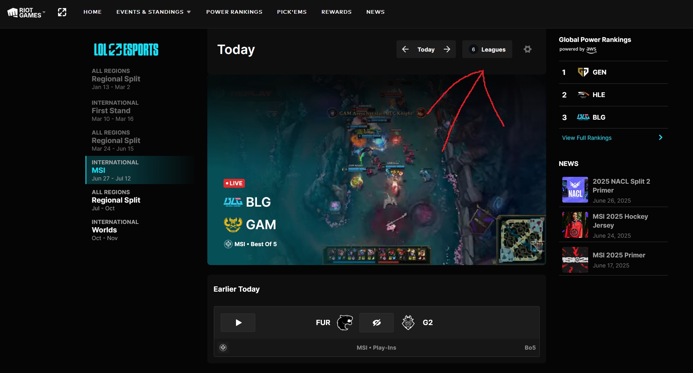The width and height of the screenshot is (693, 373).
Task: Select First Stand Mar 10 - Mar 16
Action: click(140, 111)
